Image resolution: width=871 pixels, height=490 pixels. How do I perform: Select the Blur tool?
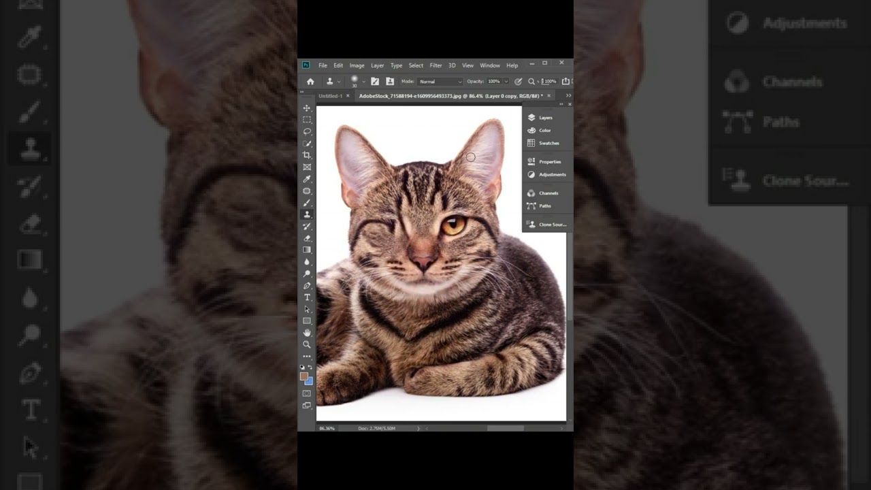pos(307,261)
